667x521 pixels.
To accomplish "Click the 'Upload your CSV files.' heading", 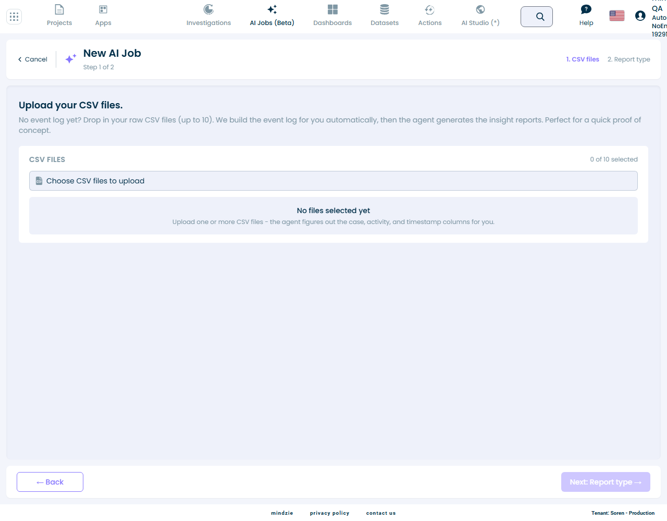I will (x=71, y=105).
